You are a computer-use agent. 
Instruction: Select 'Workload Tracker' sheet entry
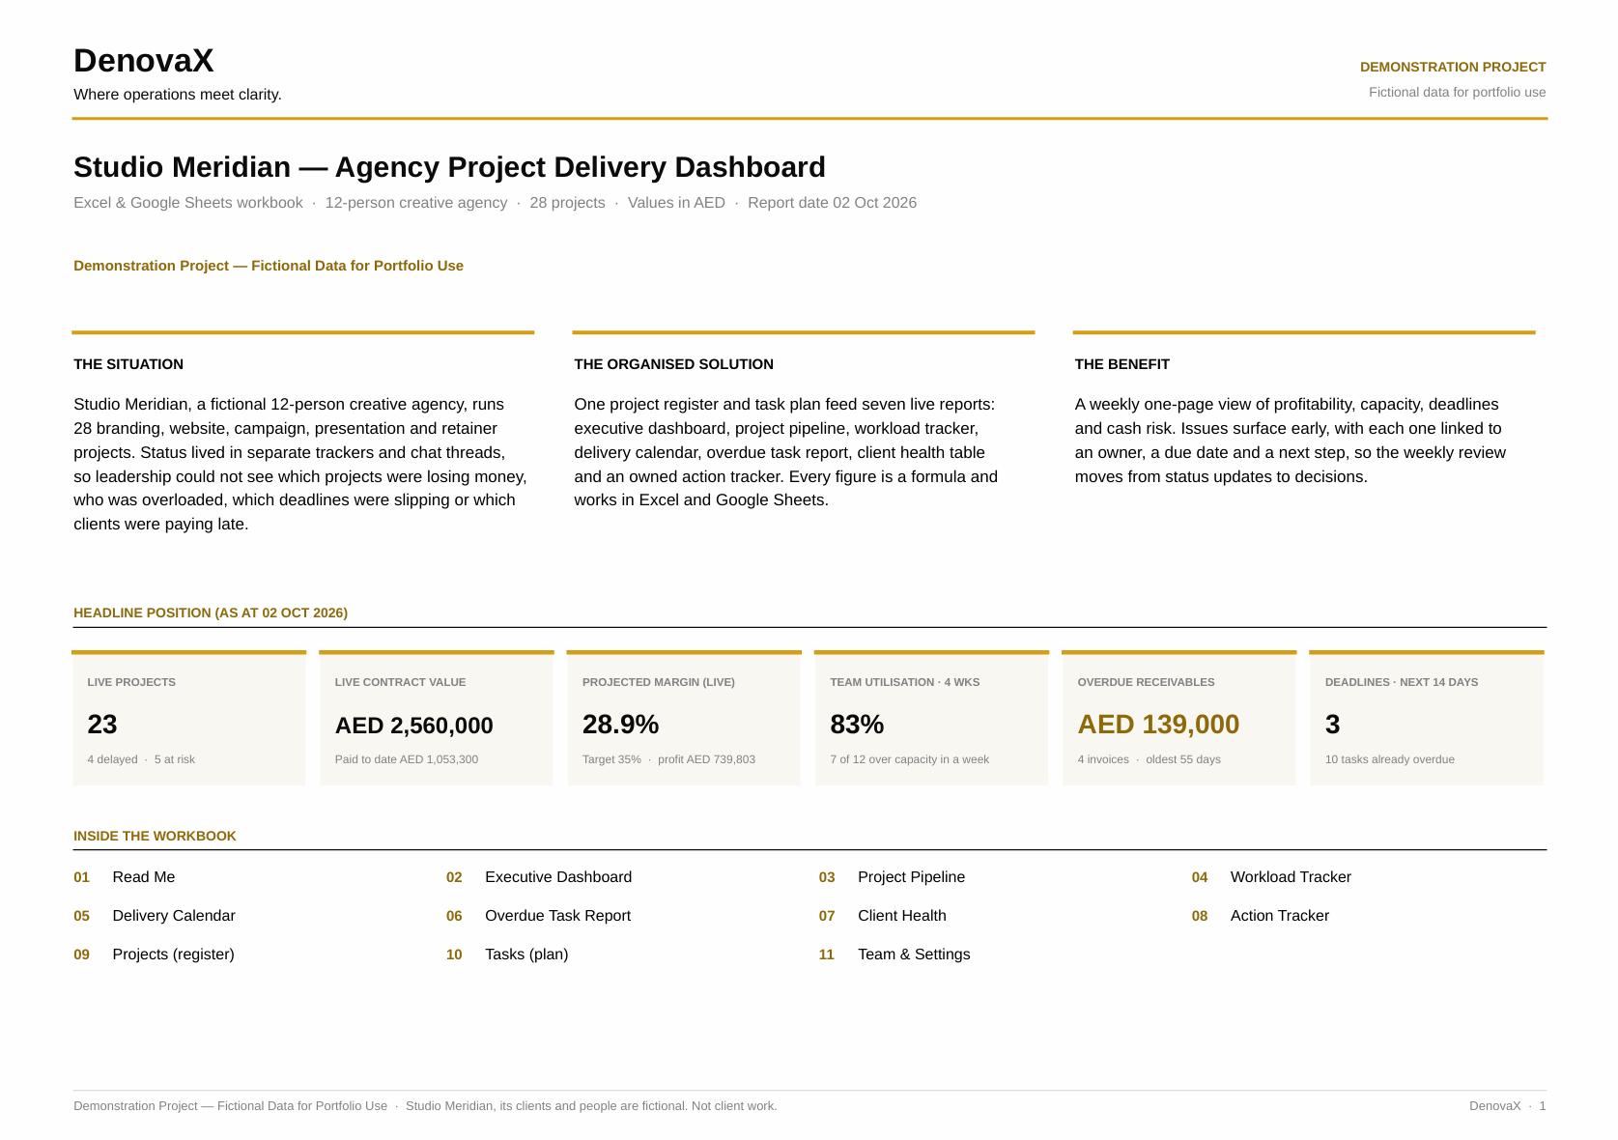(1271, 877)
